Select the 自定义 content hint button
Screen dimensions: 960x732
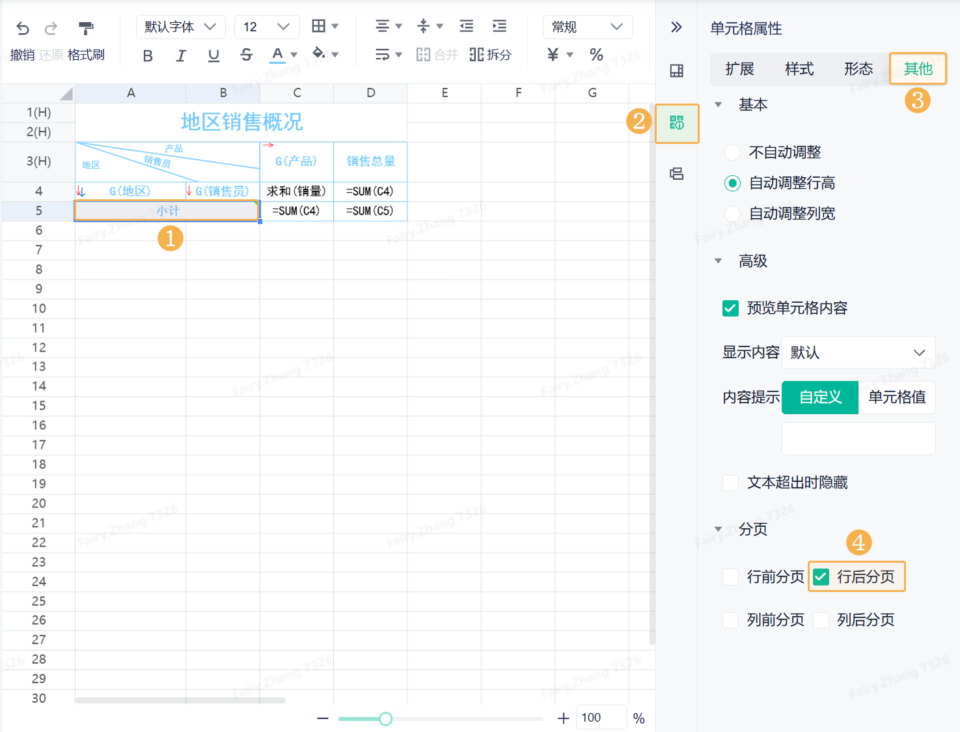click(x=820, y=397)
